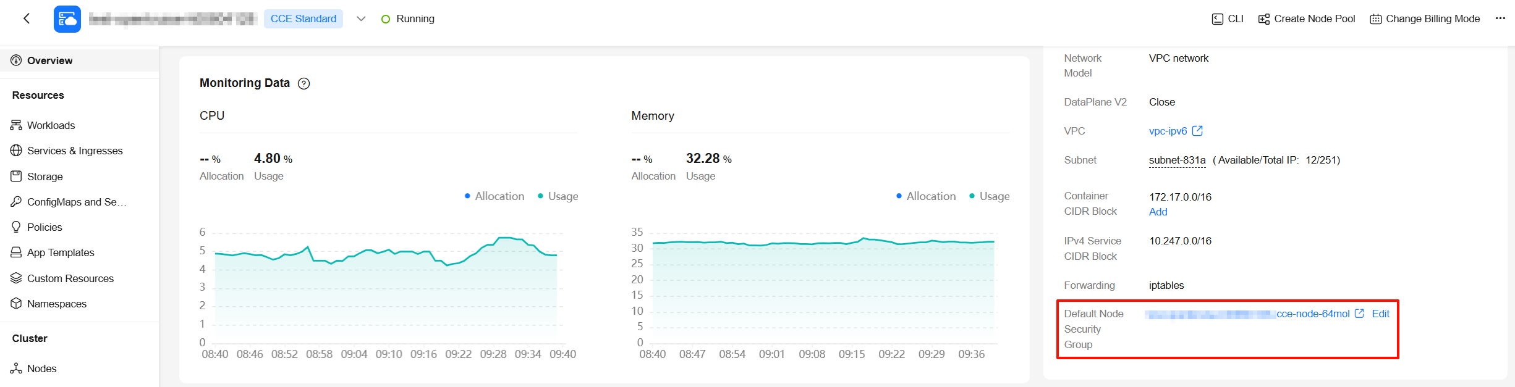
Task: Open the Workloads menu item
Action: pyautogui.click(x=51, y=125)
